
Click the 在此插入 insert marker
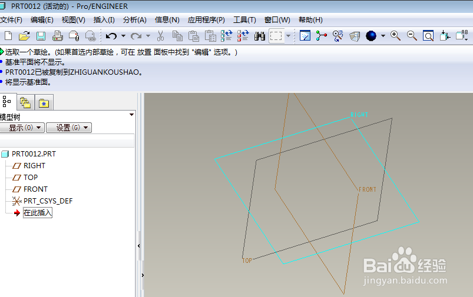38,213
